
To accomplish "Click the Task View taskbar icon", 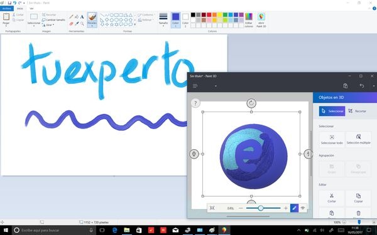I will [102, 230].
